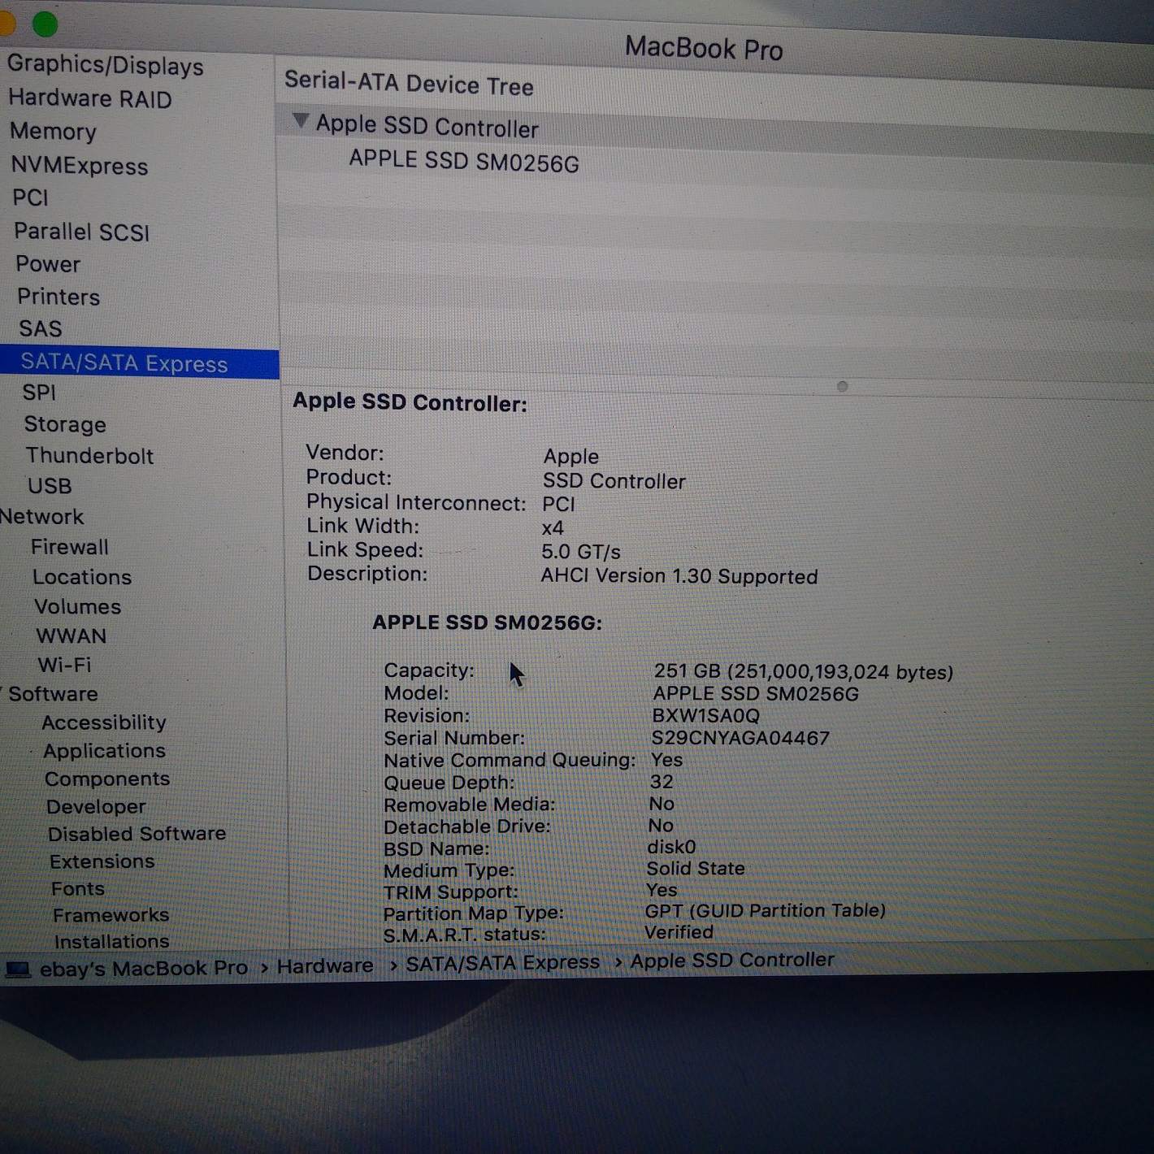Collapse the Apple SSD Controller tree node

[301, 121]
